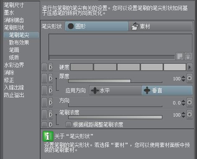Image resolution: width=197 pixels, height=159 pixels.
Task: Choose the first (softest) 硬度 level
Action: pos(82,67)
